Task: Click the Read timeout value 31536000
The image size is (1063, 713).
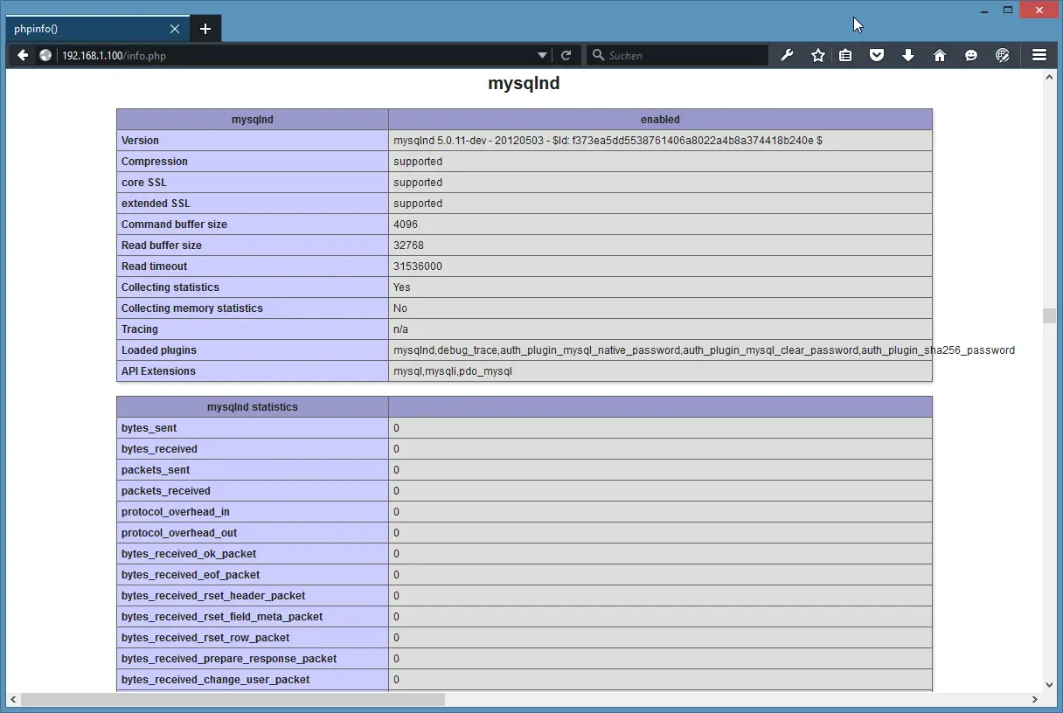Action: pyautogui.click(x=418, y=267)
